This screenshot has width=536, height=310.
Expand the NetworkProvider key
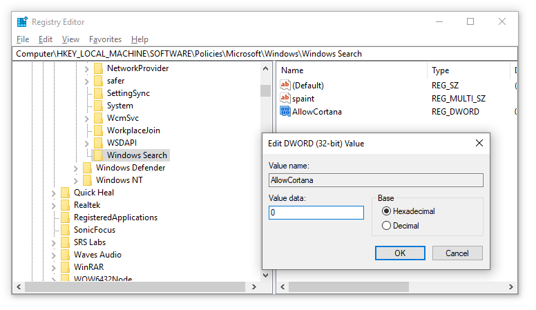click(86, 69)
